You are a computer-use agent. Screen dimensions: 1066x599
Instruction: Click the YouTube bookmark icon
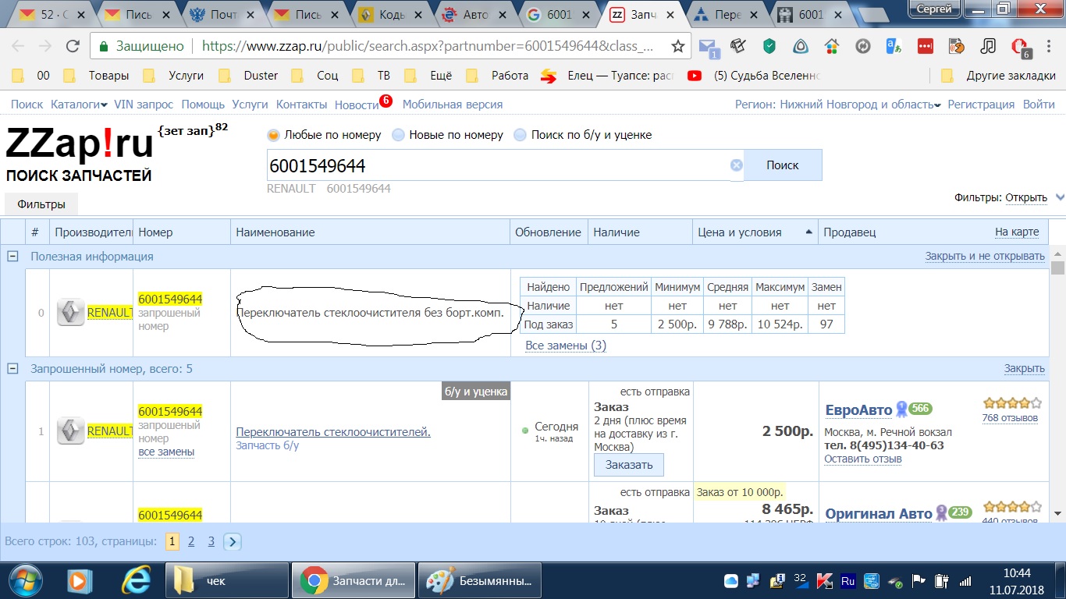[694, 76]
